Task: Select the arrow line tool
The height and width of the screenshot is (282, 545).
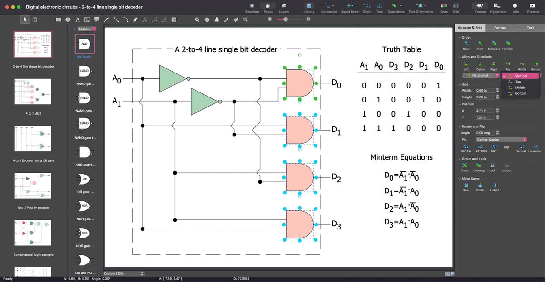Action: coord(106,19)
